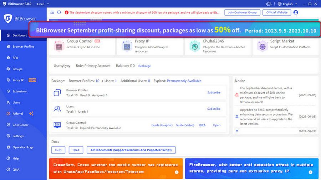This screenshot has height=180, width=321.
Task: Click the network status icon near language
Action: 268,4
